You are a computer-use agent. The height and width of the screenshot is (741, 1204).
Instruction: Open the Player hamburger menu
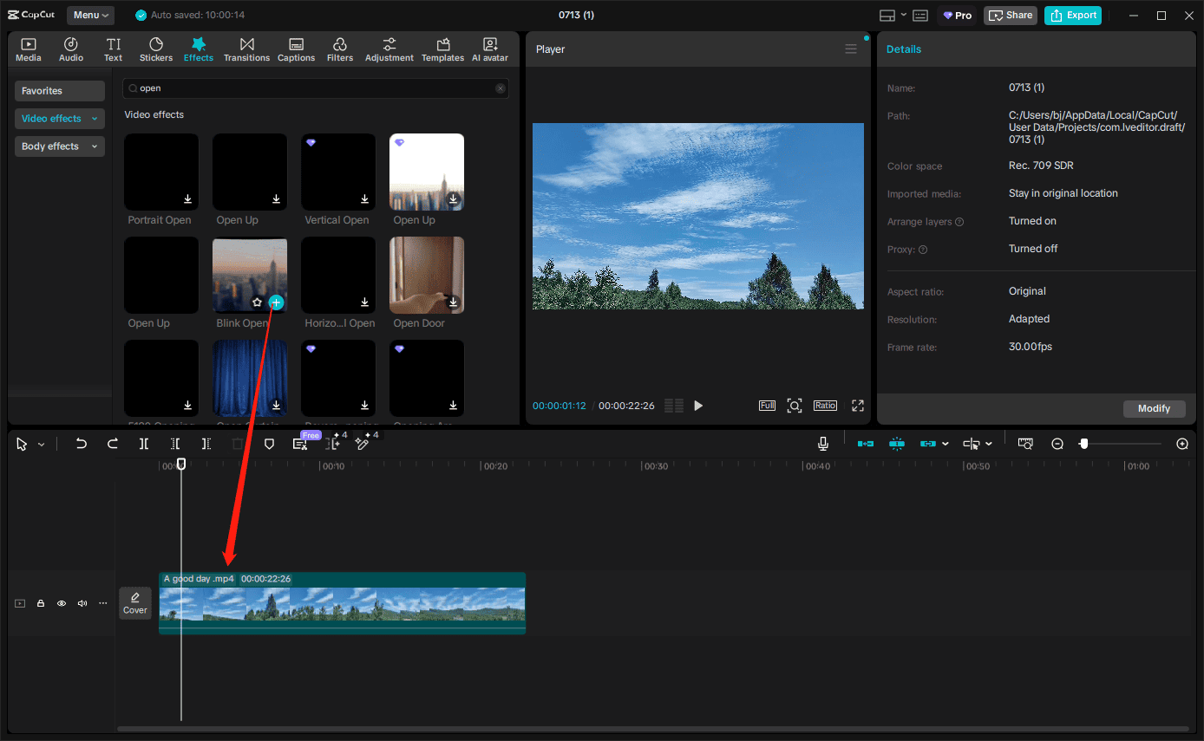851,49
